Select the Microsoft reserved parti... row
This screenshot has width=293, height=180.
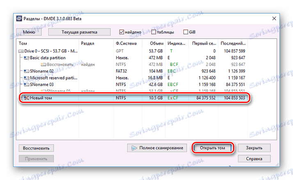pyautogui.click(x=132, y=78)
